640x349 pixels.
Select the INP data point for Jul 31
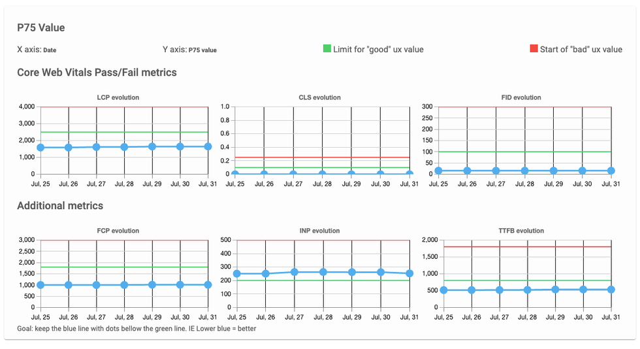[409, 273]
